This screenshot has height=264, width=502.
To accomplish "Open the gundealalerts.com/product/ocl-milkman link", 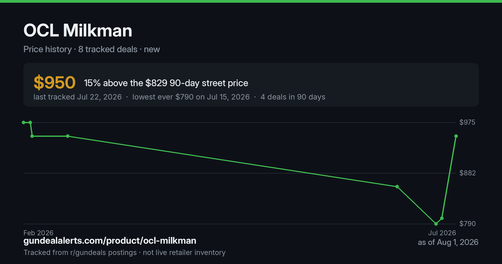I will click(x=110, y=241).
